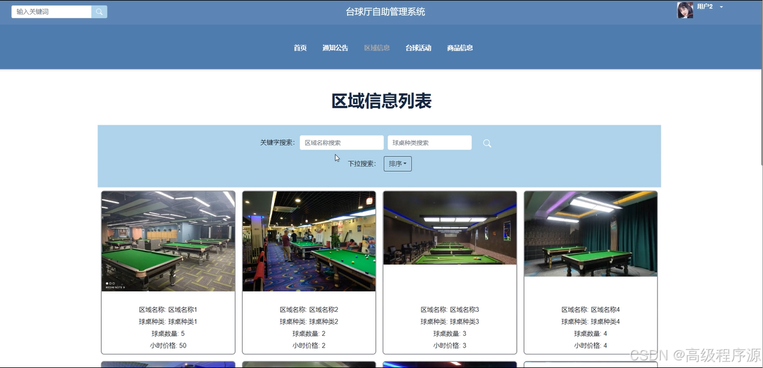Select the highlighted 区域信息 navigation item

coord(377,47)
